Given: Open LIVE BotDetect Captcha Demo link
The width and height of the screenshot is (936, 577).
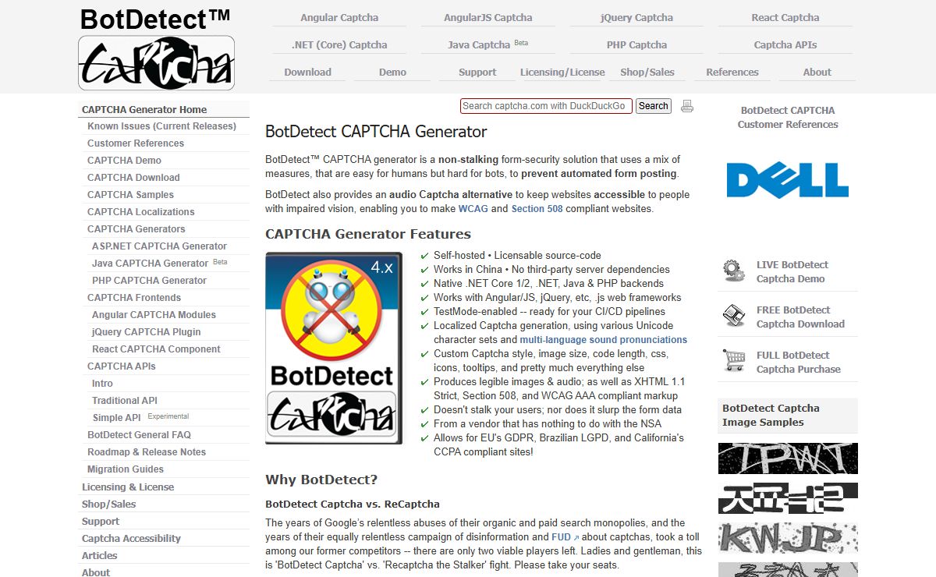Looking at the screenshot, I should (x=792, y=271).
